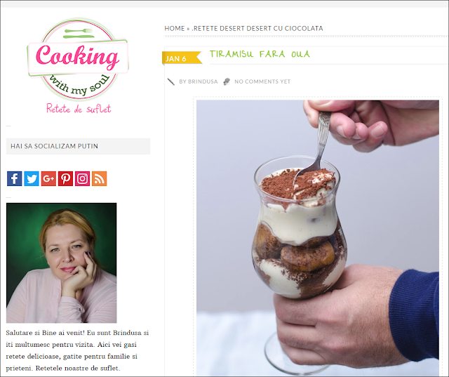Open the orange RSS feed icon
449x377 pixels.
tap(100, 178)
